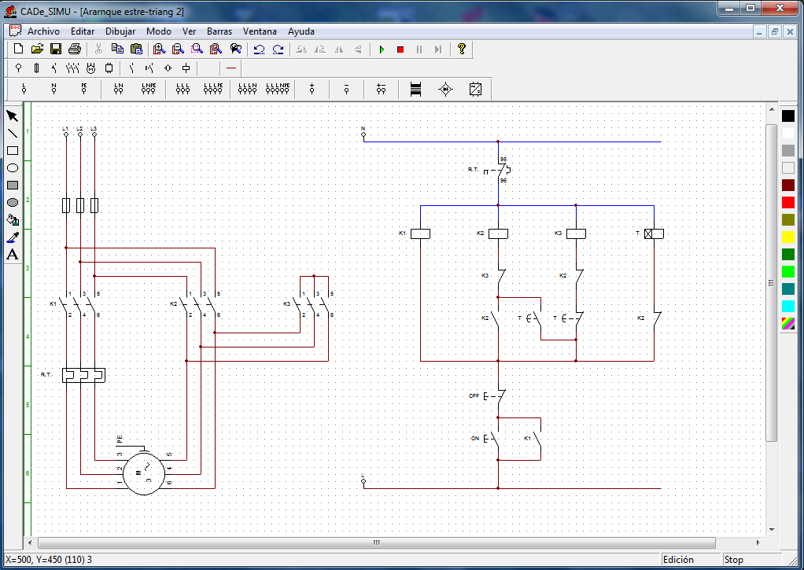The height and width of the screenshot is (570, 804).
Task: Open the Dibujar menu
Action: (120, 31)
